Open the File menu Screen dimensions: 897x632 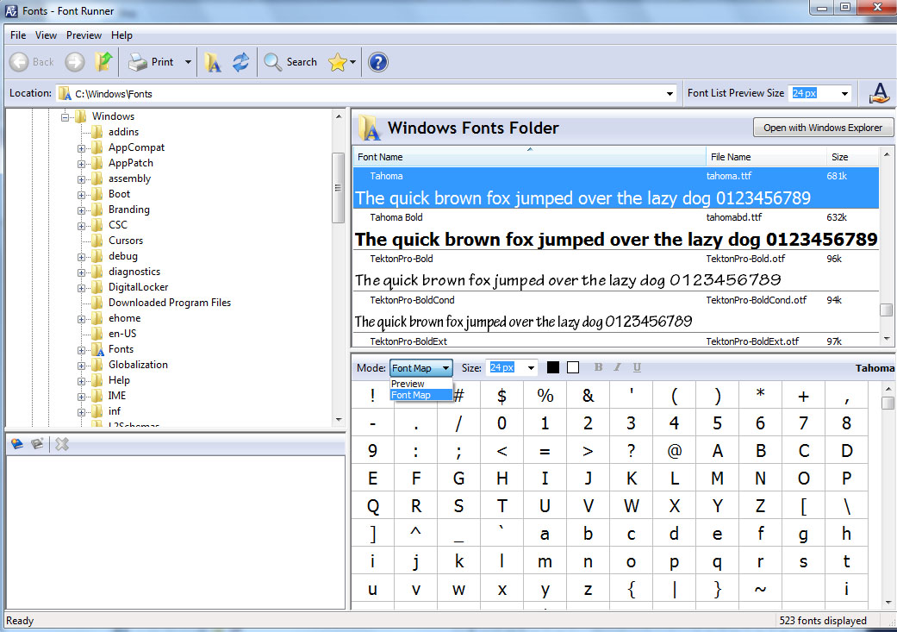click(x=18, y=35)
